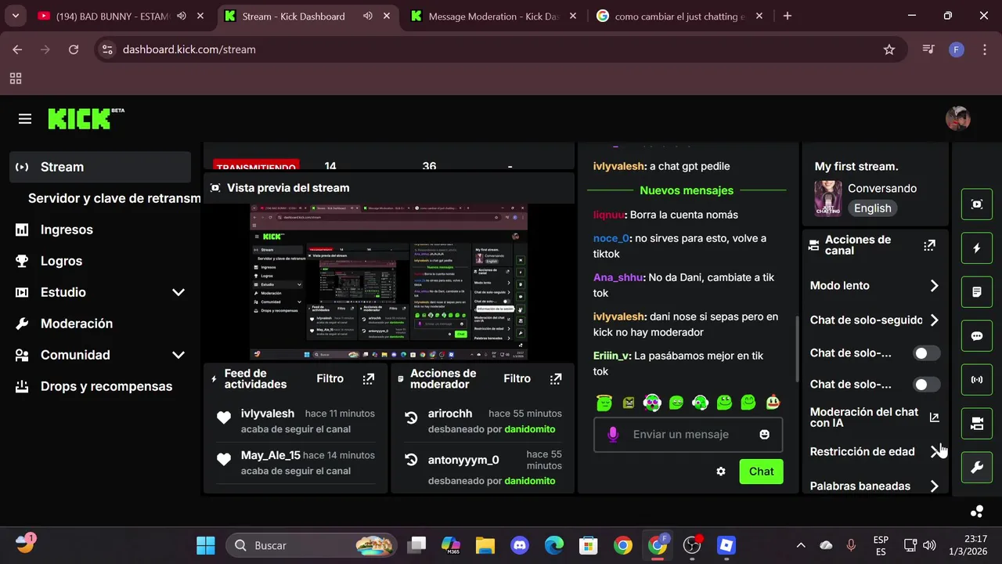
Task: Open danidomito link in arirochh row
Action: 530,429
